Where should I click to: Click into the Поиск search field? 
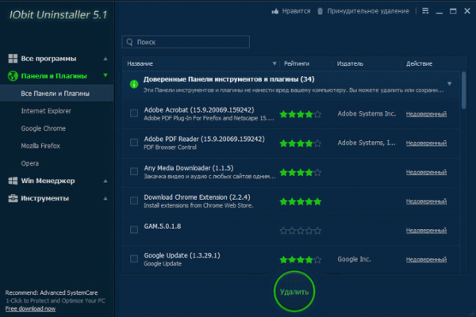(186, 42)
